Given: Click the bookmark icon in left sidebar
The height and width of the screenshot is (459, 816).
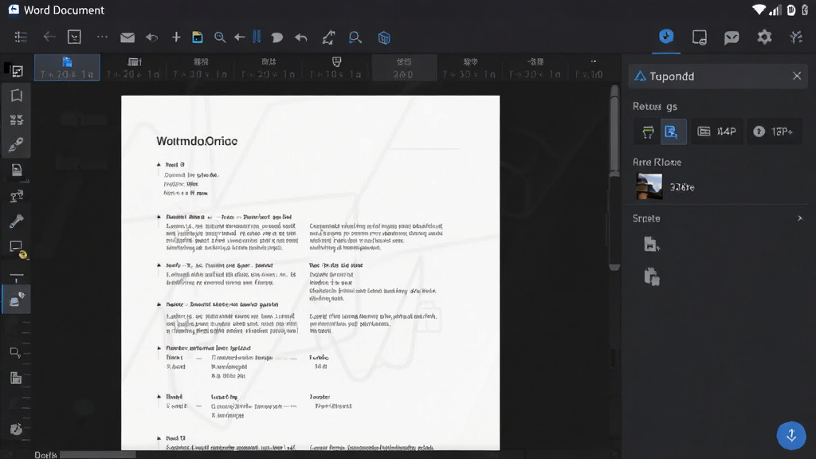Looking at the screenshot, I should [x=16, y=96].
